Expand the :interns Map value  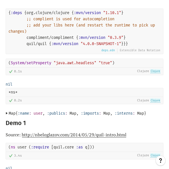pos(141,113)
